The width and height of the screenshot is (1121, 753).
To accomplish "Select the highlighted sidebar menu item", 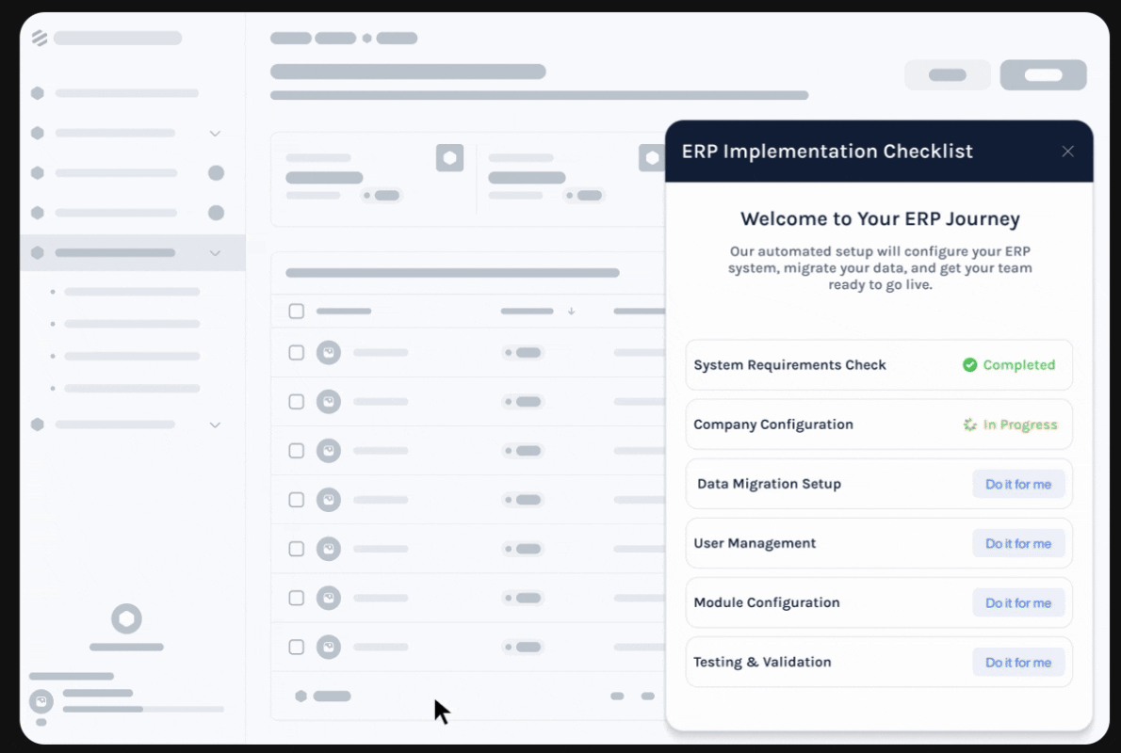I will 132,253.
